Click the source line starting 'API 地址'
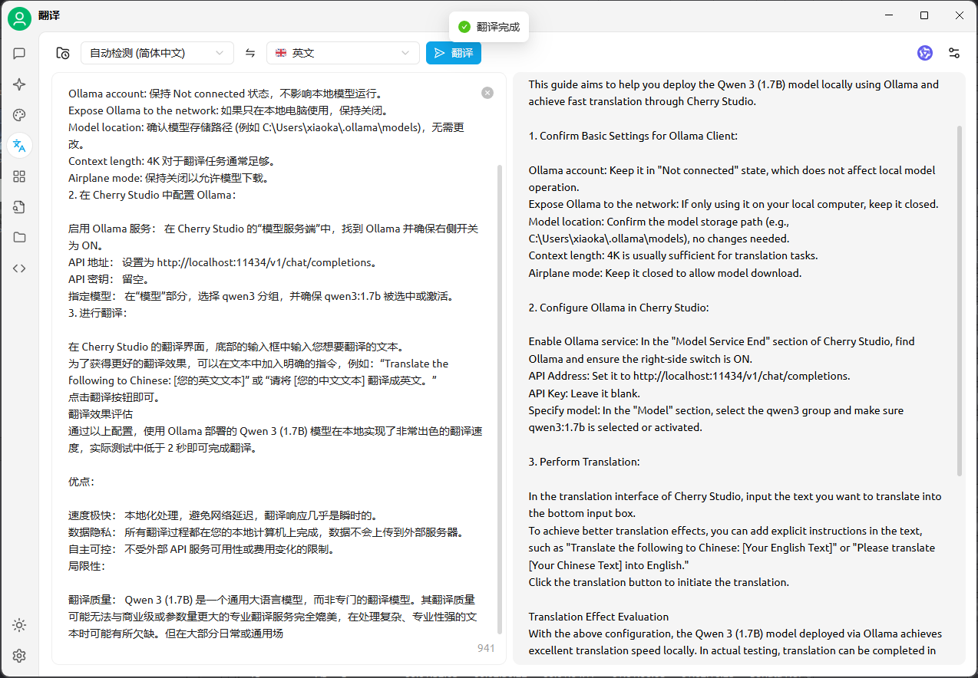The image size is (978, 678). click(x=223, y=262)
